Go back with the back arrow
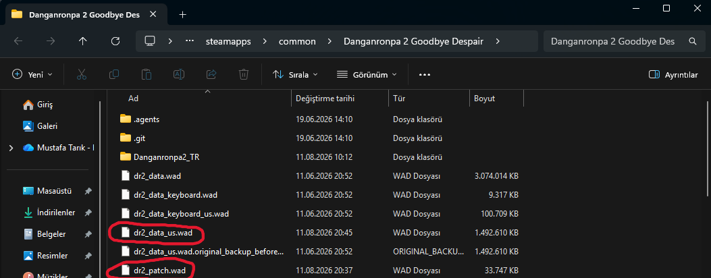 tap(18, 41)
